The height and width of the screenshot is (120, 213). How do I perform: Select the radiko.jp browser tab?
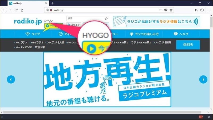coord(28,3)
